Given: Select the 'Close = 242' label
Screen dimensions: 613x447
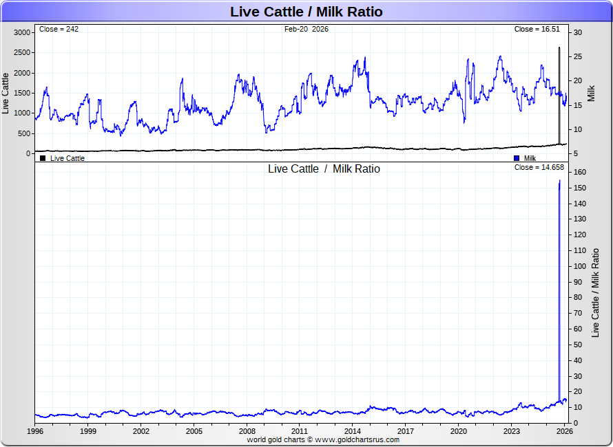Looking at the screenshot, I should pos(59,30).
